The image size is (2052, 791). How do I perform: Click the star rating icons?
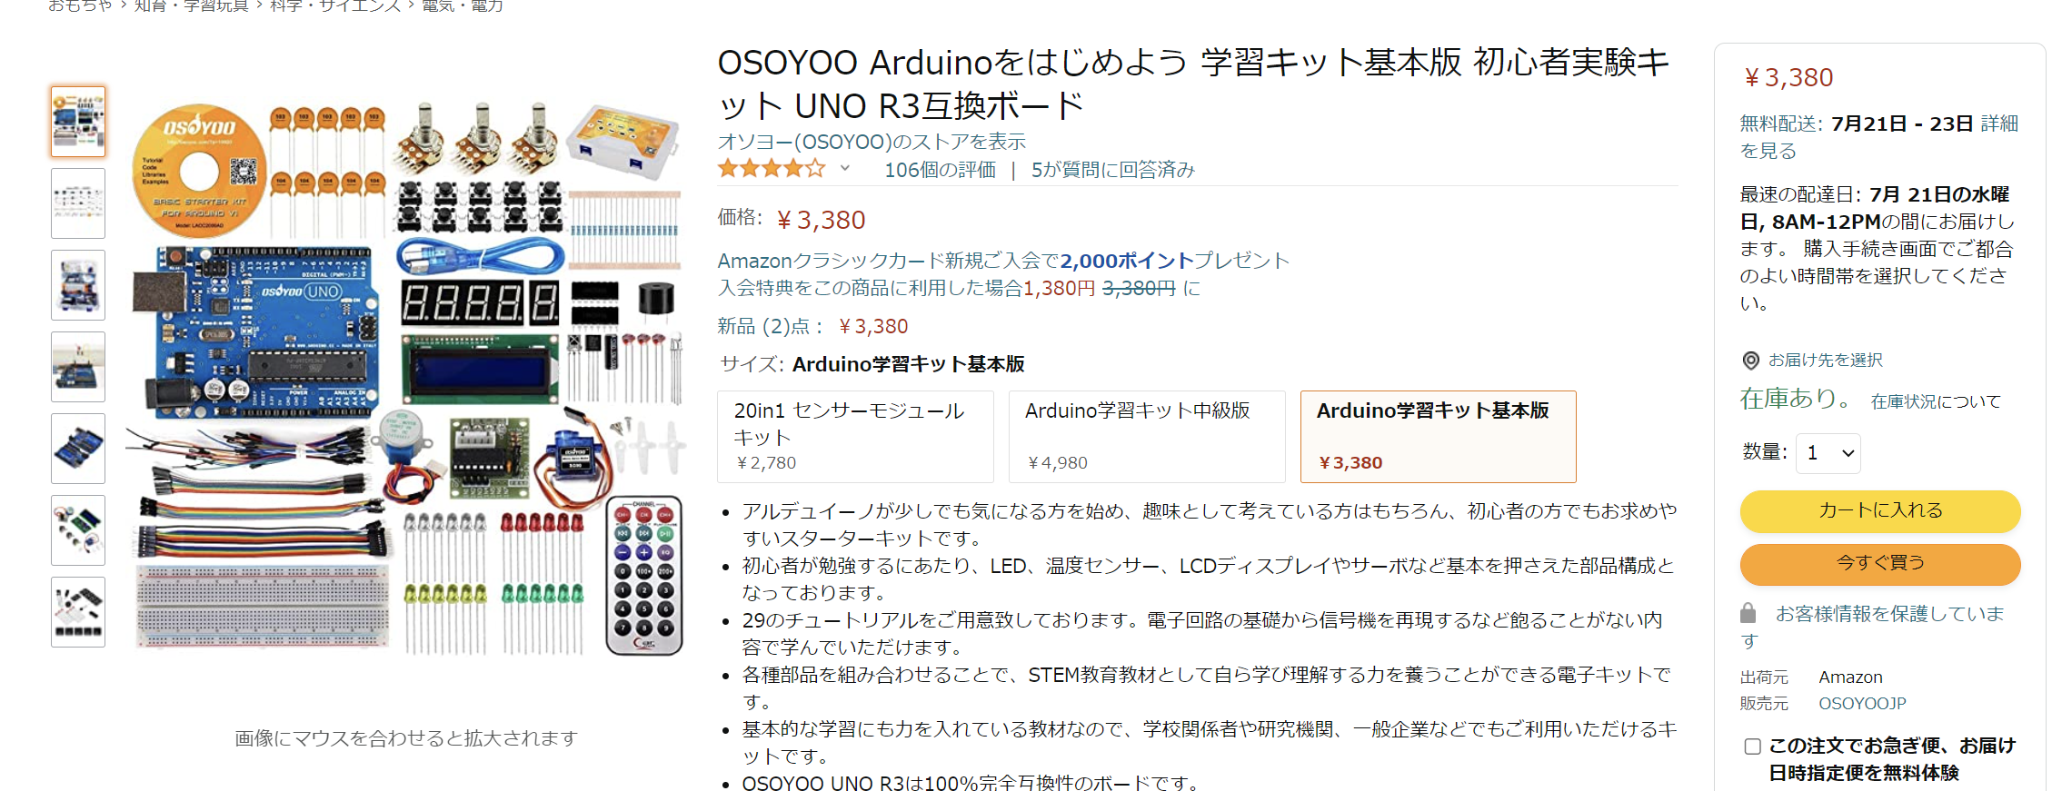(x=772, y=169)
